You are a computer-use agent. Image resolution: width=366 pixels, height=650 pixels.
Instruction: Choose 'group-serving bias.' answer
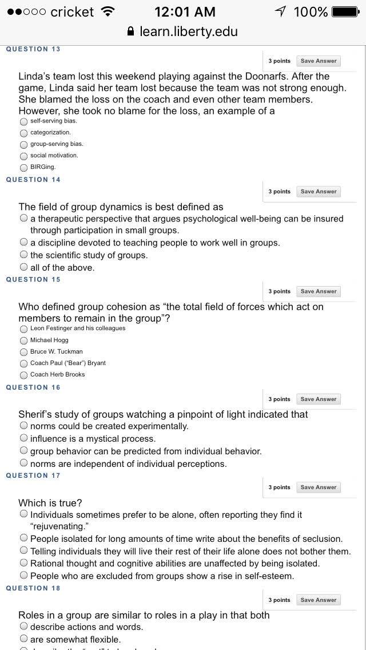click(x=23, y=144)
